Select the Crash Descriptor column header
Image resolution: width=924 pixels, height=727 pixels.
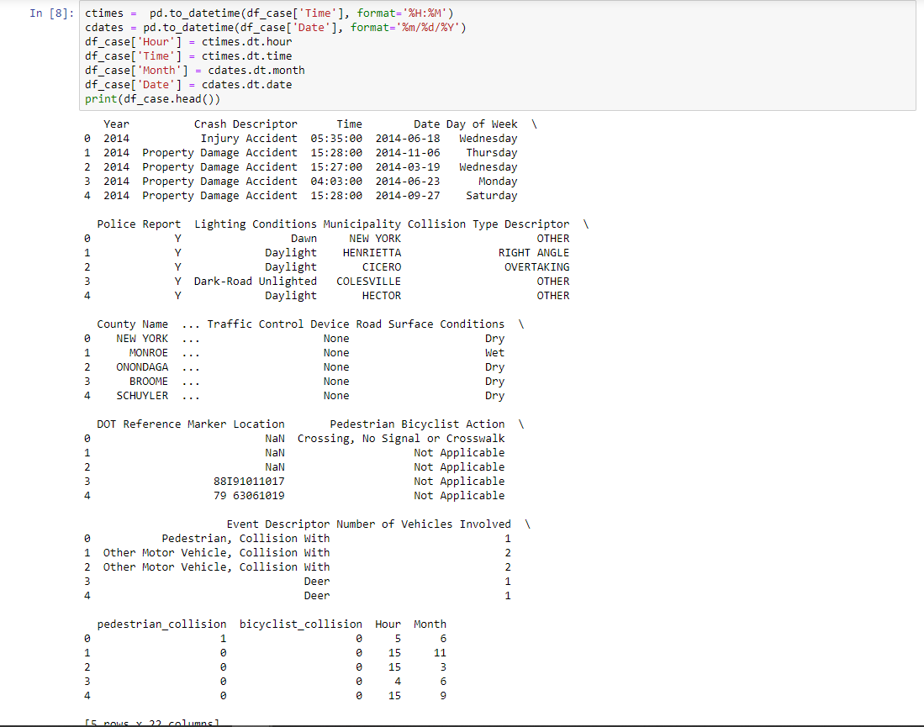pos(246,124)
